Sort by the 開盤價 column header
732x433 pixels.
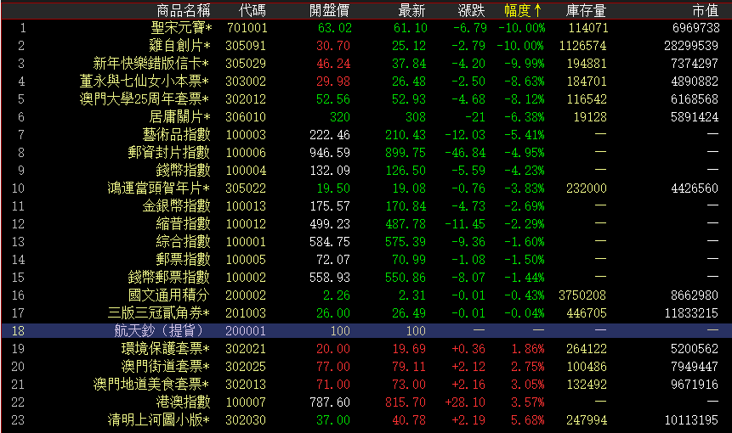tap(329, 10)
